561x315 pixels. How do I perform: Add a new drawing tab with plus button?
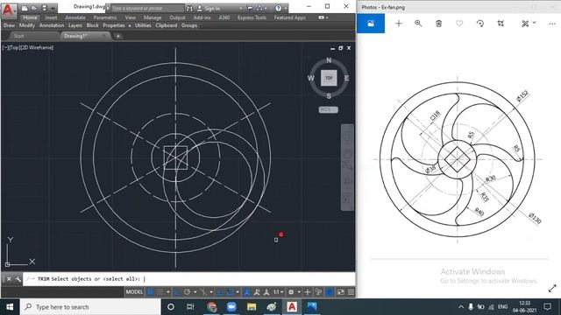118,36
